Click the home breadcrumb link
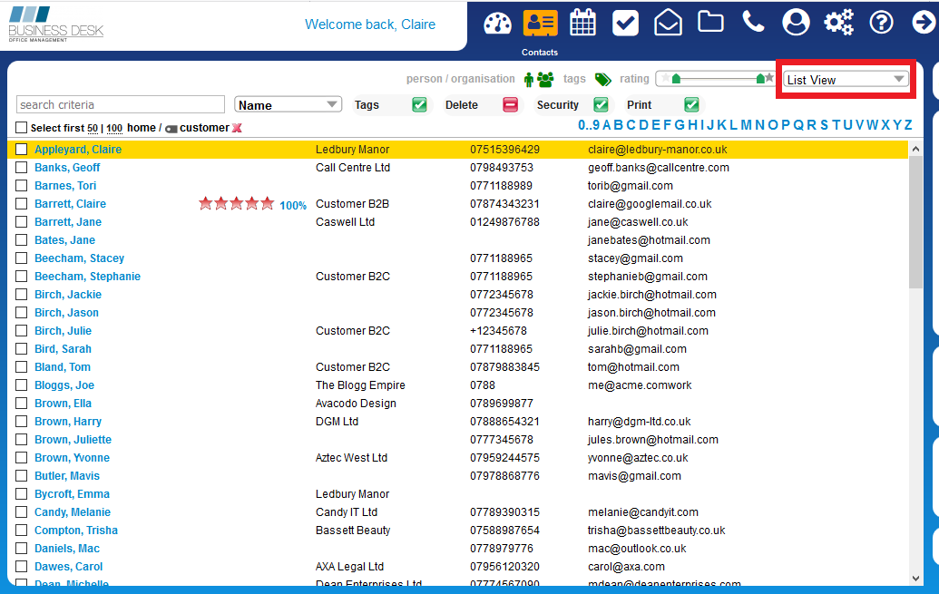The width and height of the screenshot is (939, 594). pos(142,128)
